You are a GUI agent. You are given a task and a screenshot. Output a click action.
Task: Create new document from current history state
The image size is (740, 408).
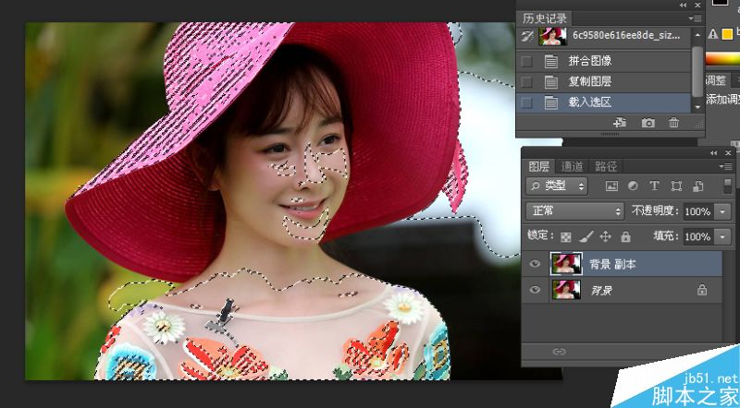pyautogui.click(x=619, y=123)
